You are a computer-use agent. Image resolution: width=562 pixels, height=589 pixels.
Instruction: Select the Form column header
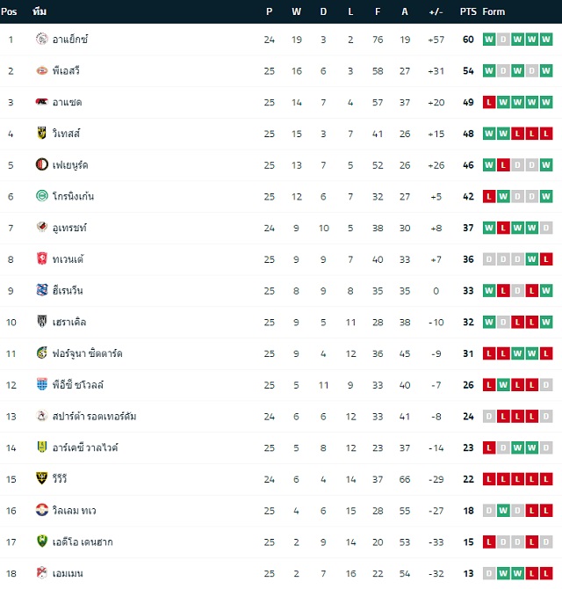[494, 11]
